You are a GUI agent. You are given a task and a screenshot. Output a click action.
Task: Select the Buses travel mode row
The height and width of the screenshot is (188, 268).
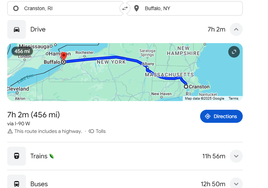(x=108, y=184)
